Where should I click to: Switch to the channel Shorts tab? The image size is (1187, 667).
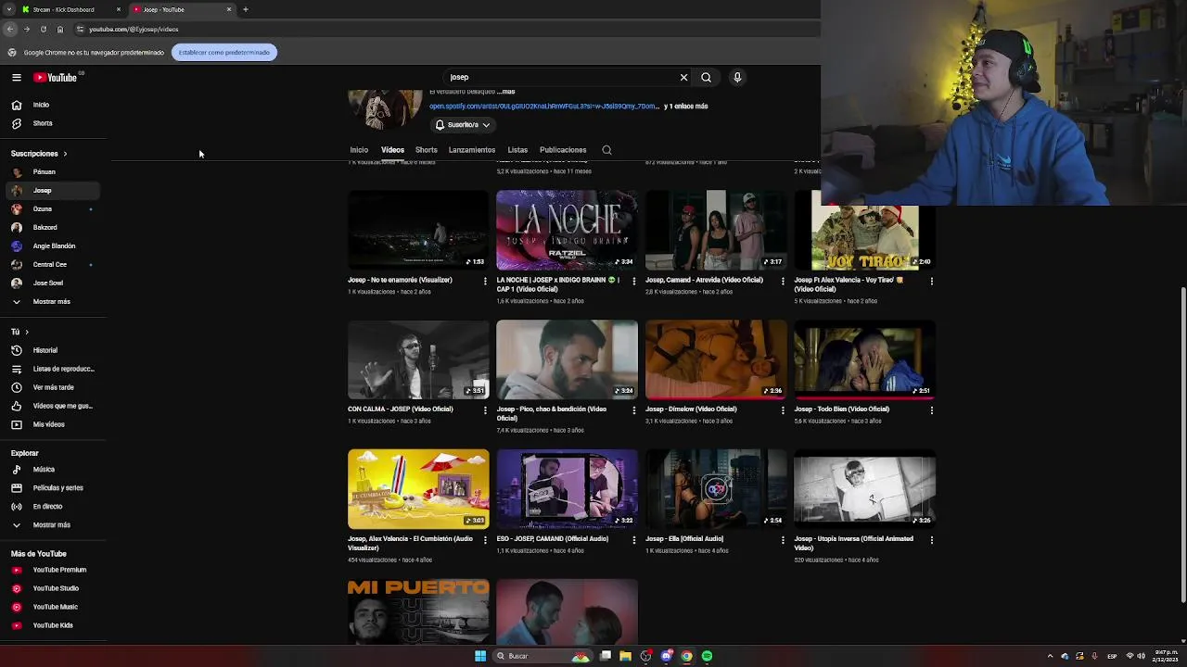(426, 150)
